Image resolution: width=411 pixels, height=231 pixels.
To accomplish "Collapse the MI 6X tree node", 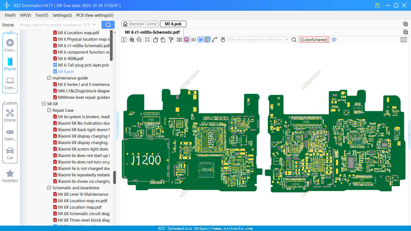I will click(x=44, y=104).
